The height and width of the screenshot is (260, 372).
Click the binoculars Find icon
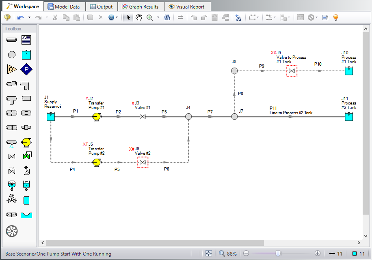tap(167, 17)
